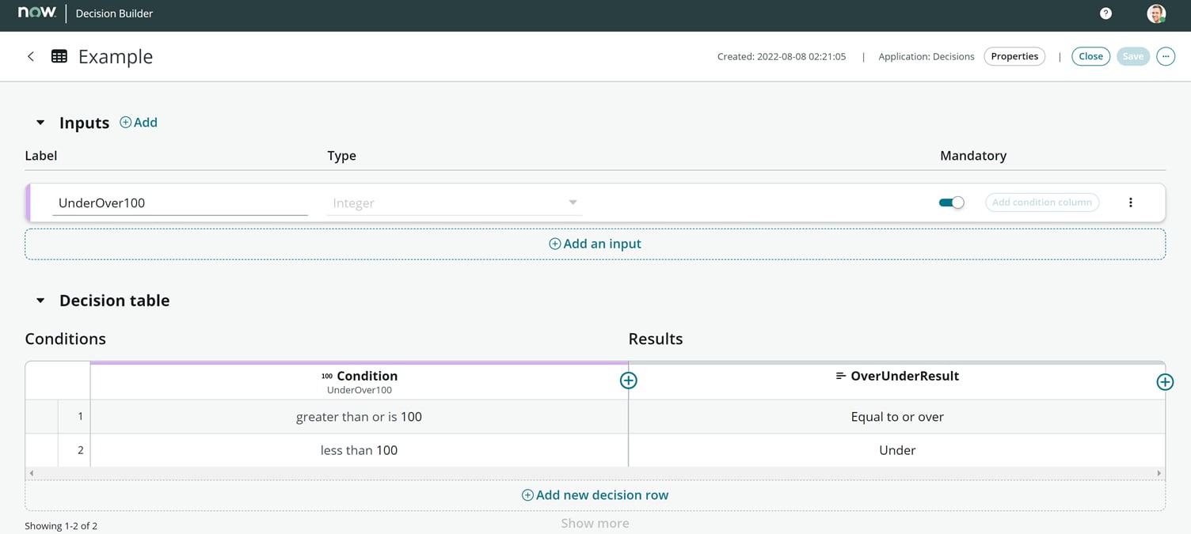Toggle the Mandatory switch for UnderOver100
Image resolution: width=1191 pixels, height=534 pixels.
[951, 203]
